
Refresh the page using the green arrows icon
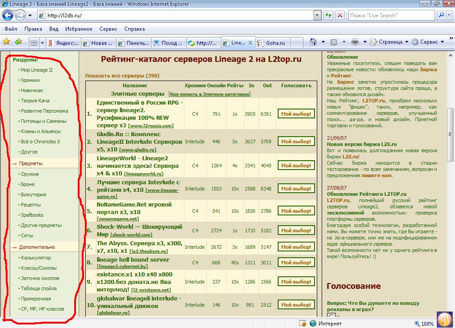tap(328, 15)
